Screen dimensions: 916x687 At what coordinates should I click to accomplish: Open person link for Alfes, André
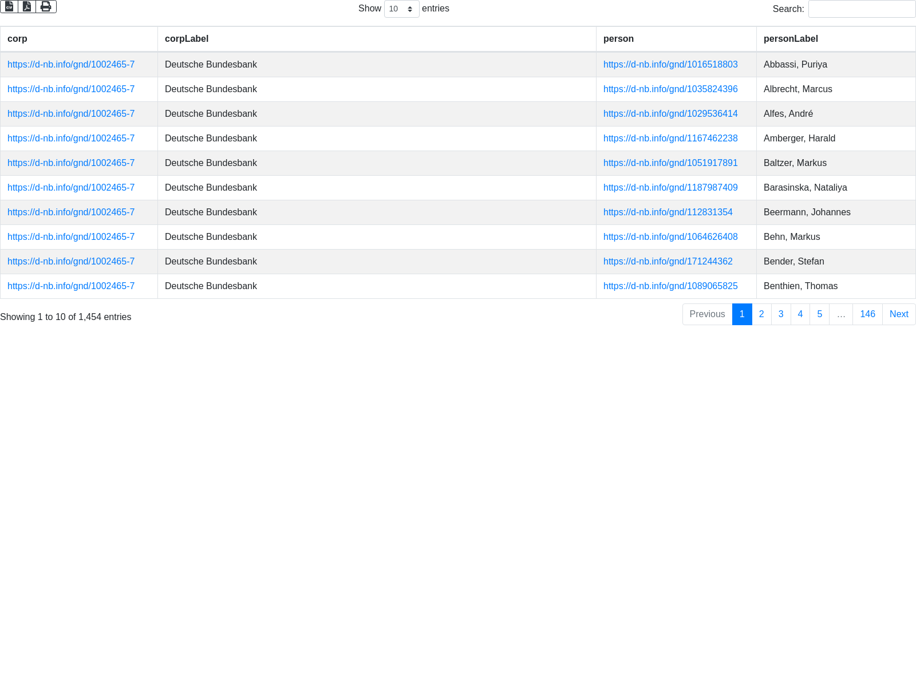(670, 114)
